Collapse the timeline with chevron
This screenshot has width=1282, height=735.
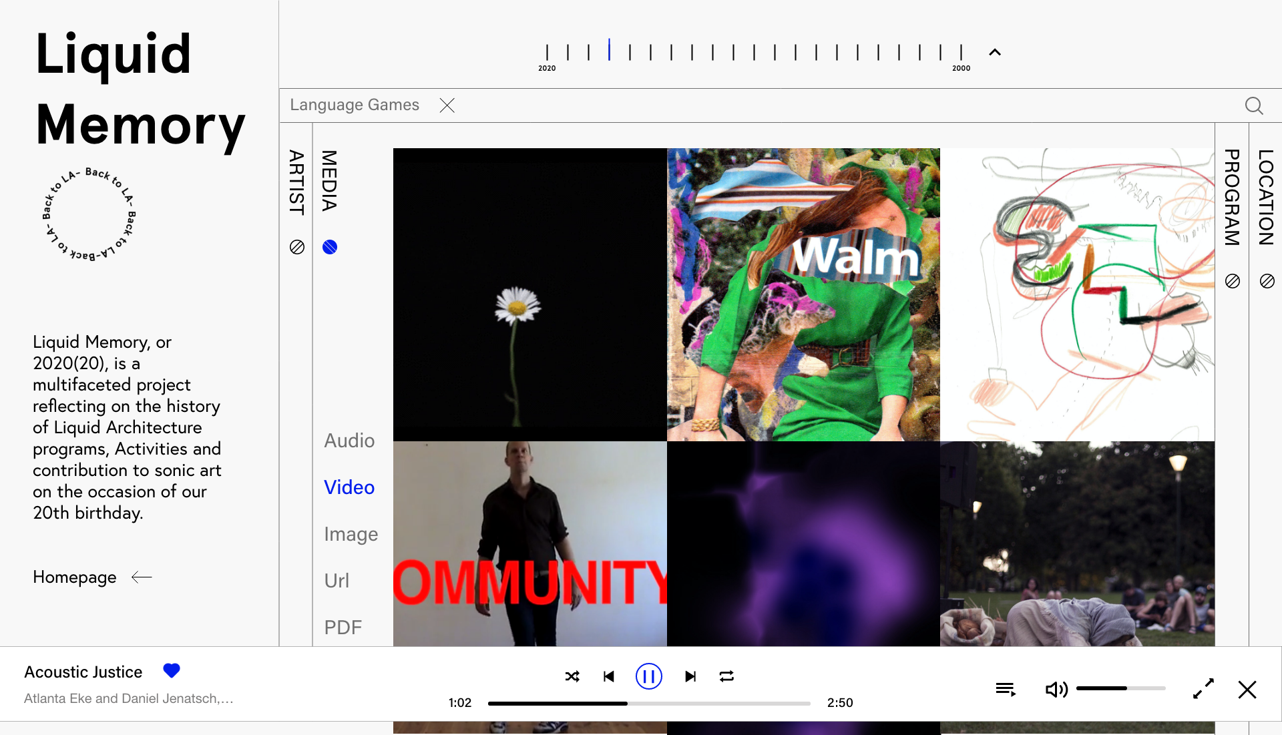click(995, 52)
